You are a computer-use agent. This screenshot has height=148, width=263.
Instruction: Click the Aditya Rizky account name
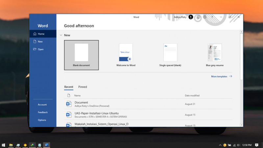[x=180, y=17]
